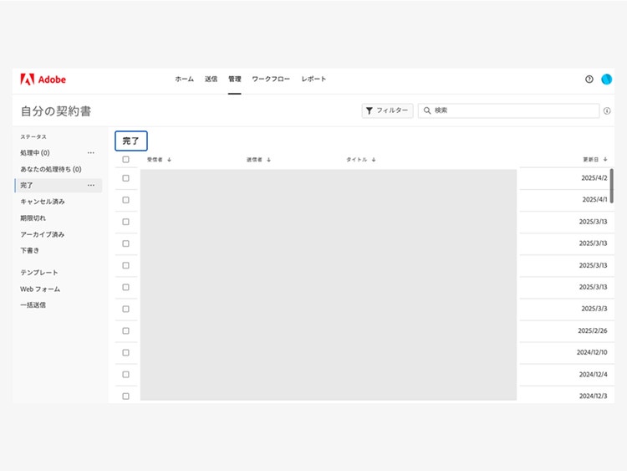Sort by 更新日 column
The height and width of the screenshot is (471, 627).
(595, 159)
